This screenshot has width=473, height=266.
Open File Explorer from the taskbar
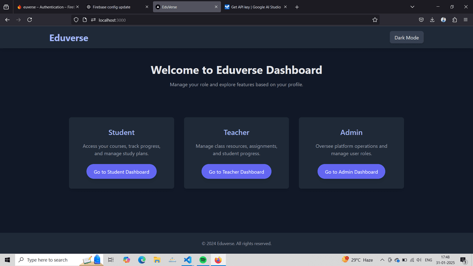click(157, 260)
